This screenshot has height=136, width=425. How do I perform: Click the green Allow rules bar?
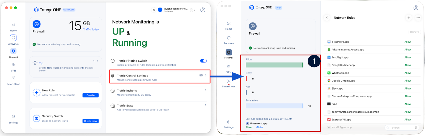point(274,65)
